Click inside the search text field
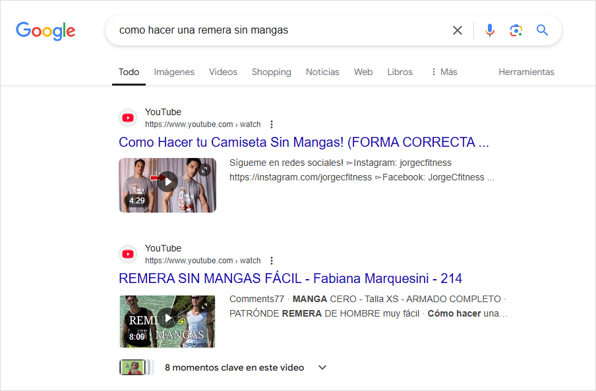Viewport: 596px width, 391px height. click(277, 30)
